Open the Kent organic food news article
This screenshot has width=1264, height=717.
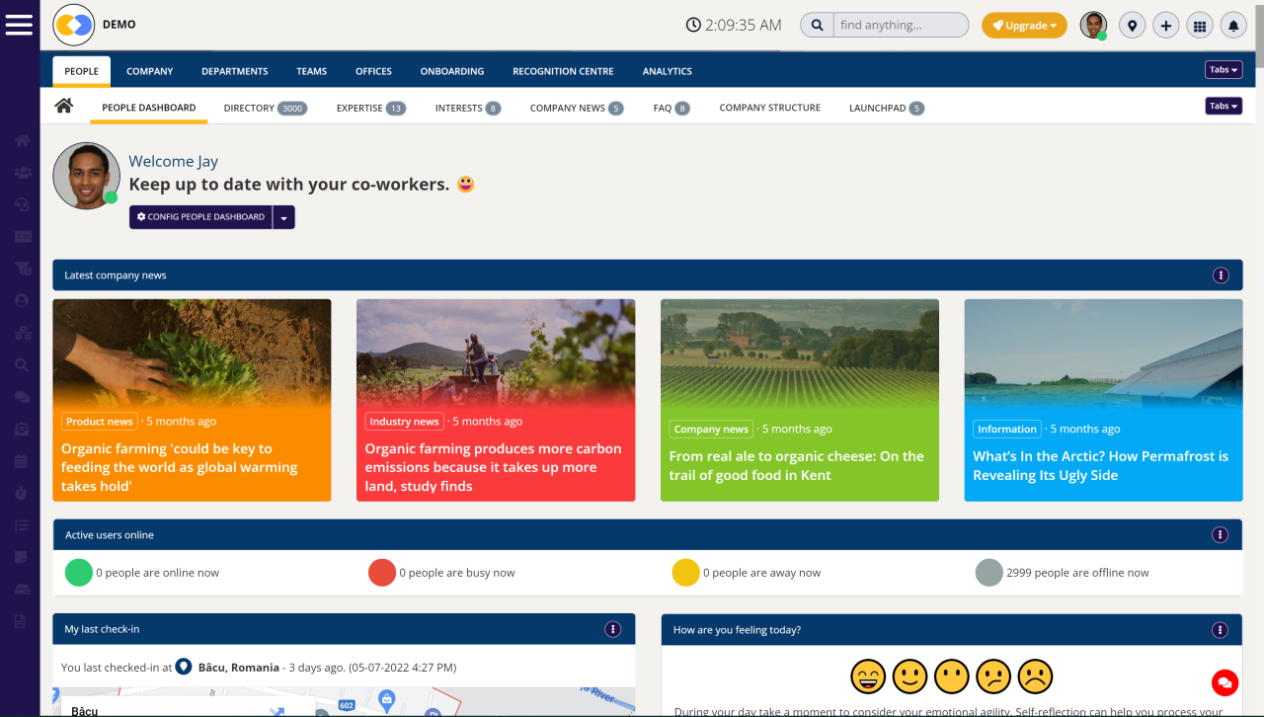798,465
